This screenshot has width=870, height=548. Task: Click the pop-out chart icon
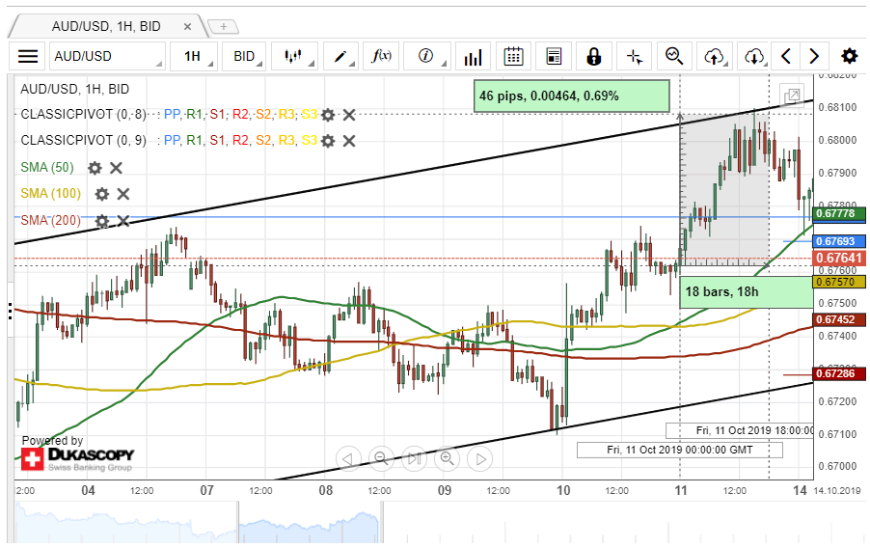[792, 96]
